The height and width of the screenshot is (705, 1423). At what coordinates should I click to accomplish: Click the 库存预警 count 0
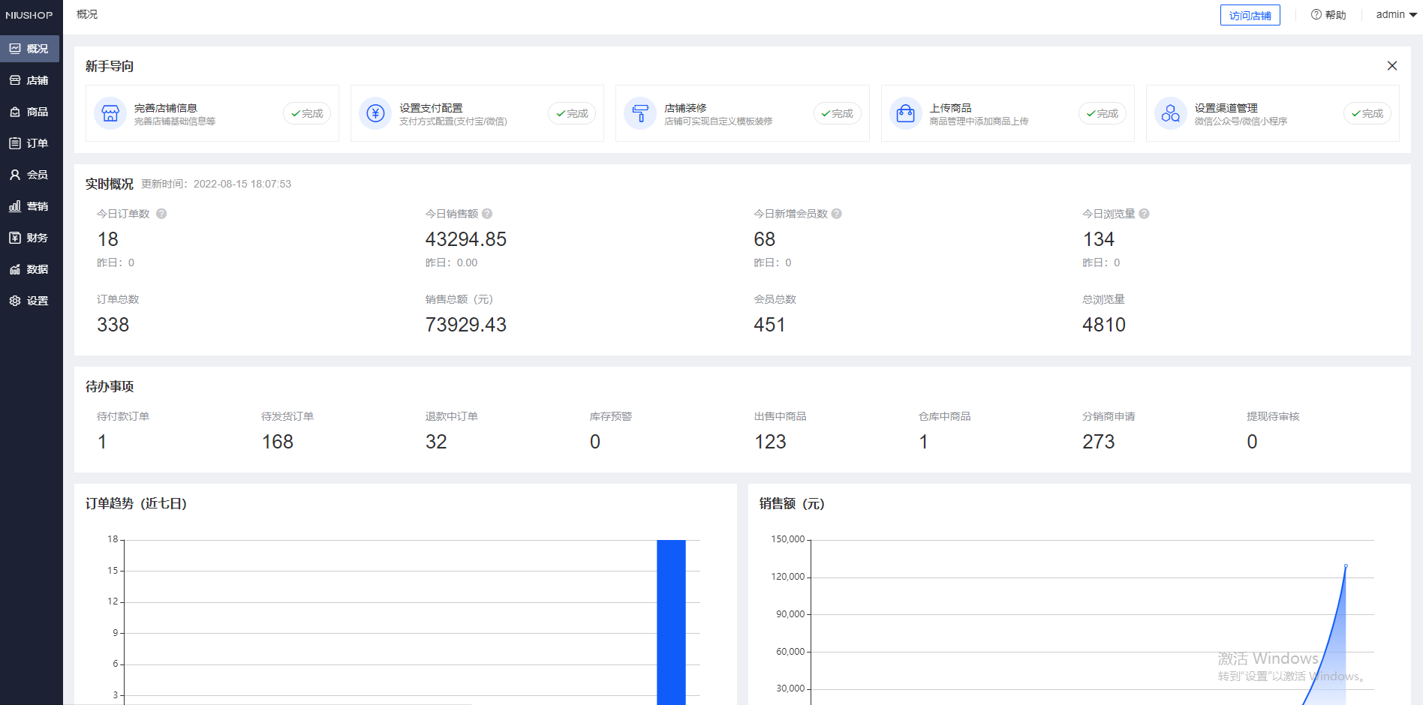tap(595, 442)
